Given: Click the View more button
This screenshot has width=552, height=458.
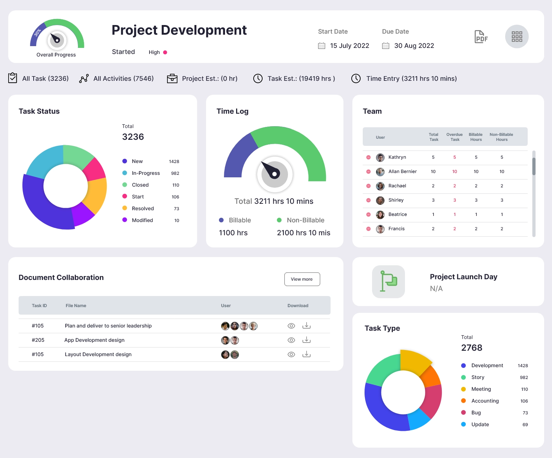Looking at the screenshot, I should click(x=302, y=279).
